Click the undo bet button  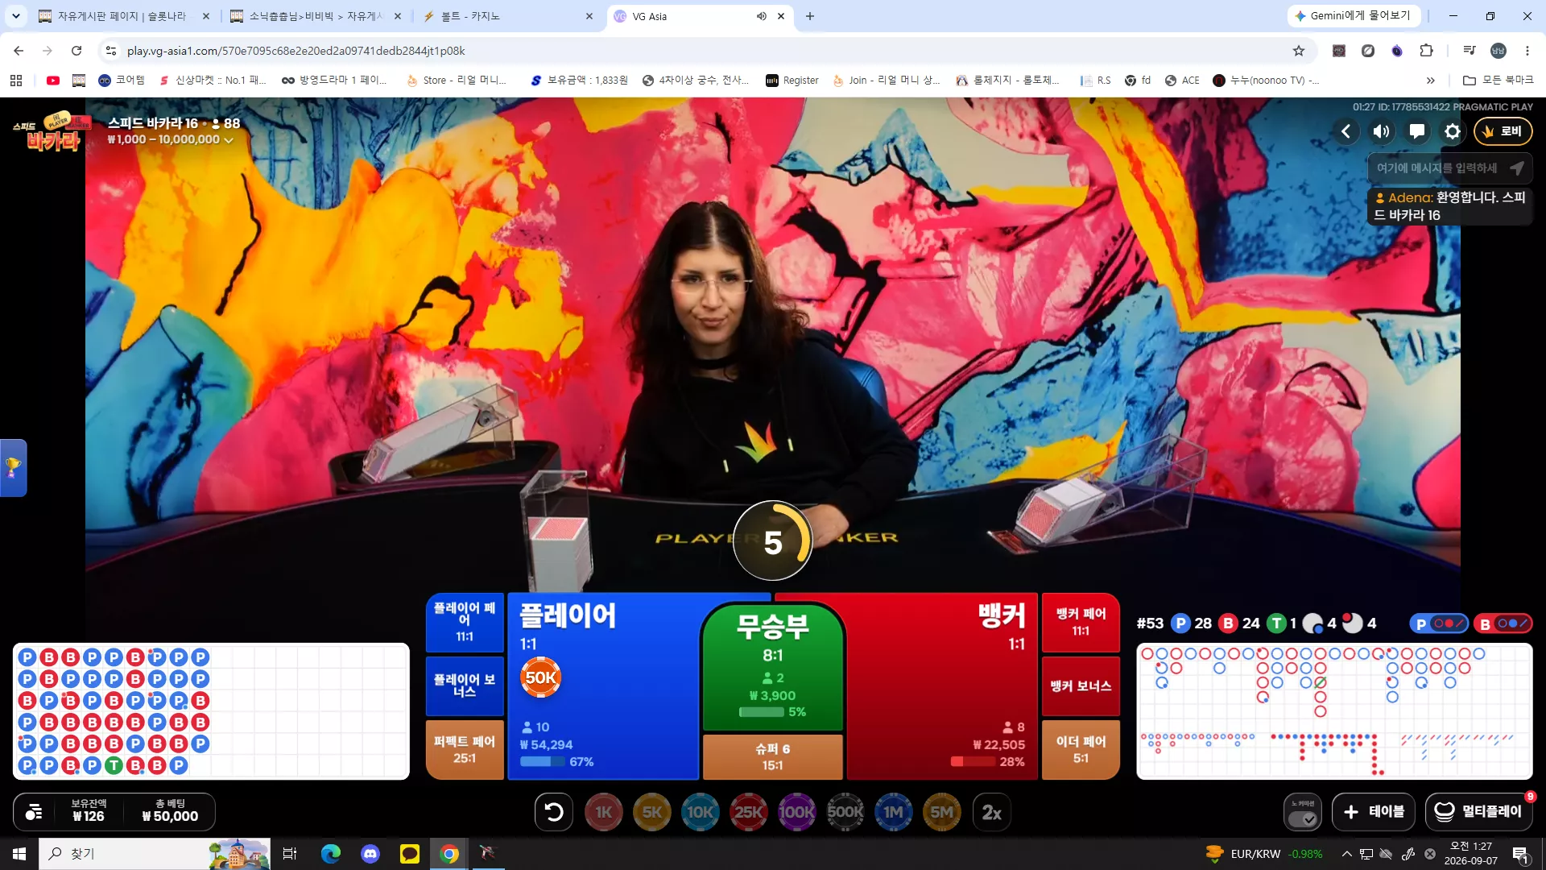pyautogui.click(x=554, y=812)
